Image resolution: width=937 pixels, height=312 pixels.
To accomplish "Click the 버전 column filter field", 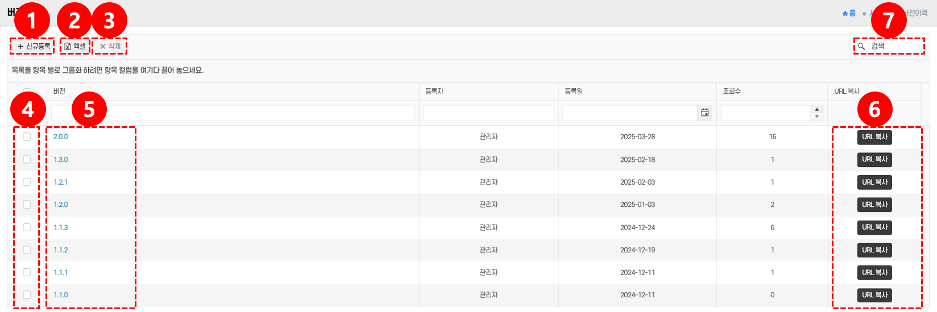I will click(233, 113).
